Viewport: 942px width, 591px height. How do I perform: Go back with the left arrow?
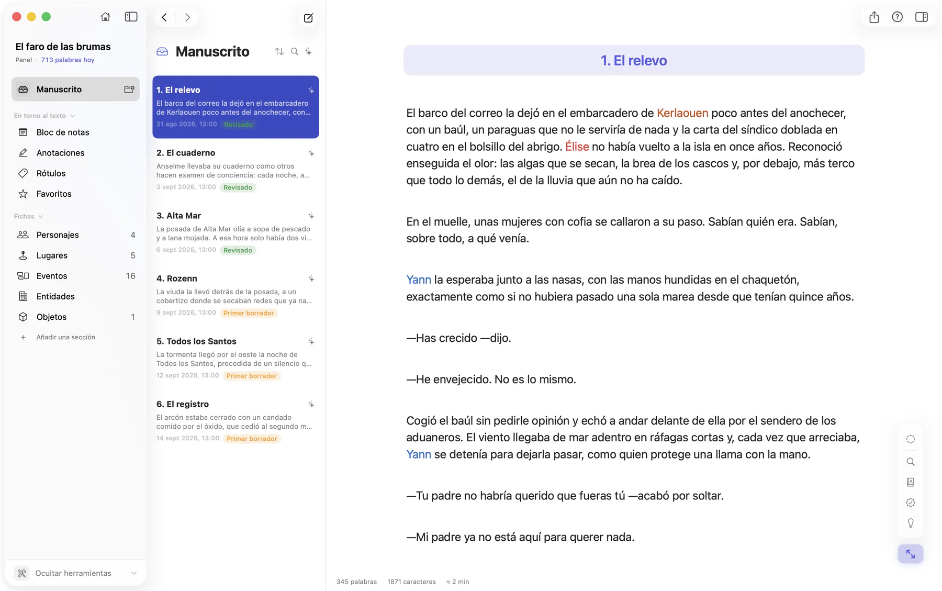coord(164,17)
